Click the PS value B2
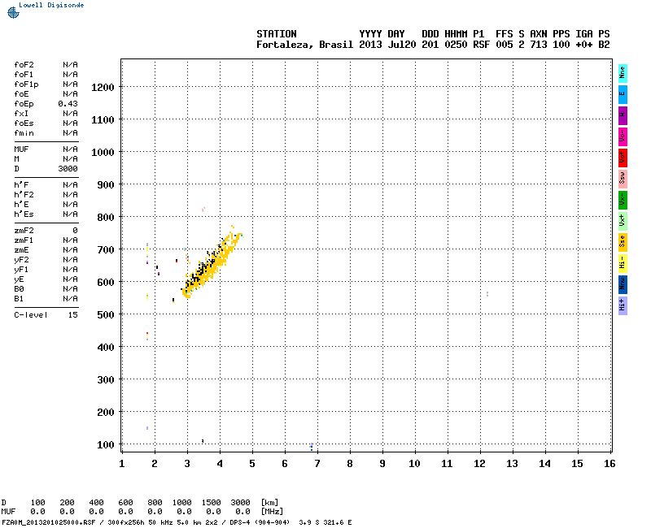The width and height of the screenshot is (651, 528). 604,45
